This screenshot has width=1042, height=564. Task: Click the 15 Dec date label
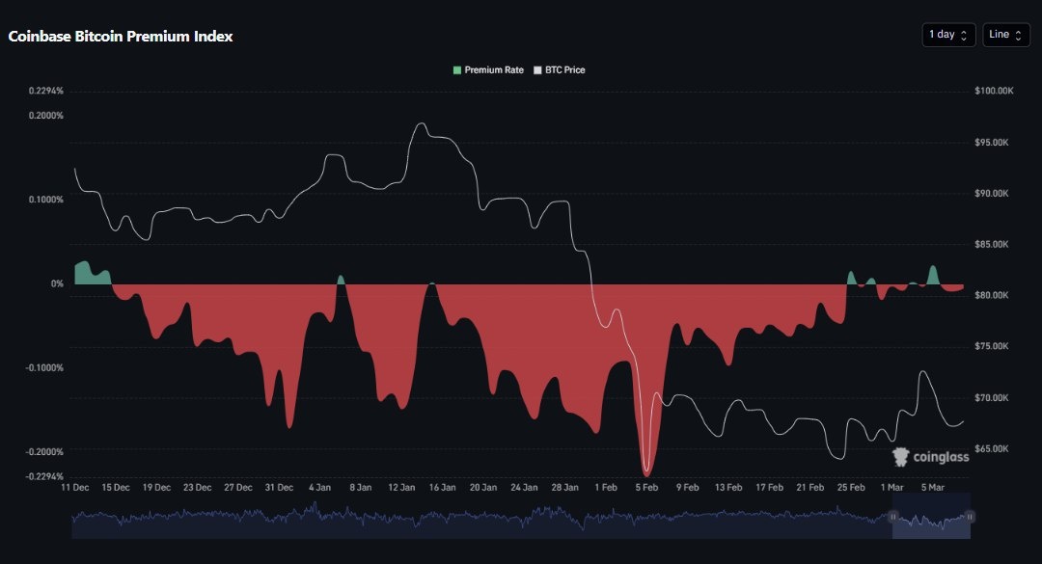116,488
